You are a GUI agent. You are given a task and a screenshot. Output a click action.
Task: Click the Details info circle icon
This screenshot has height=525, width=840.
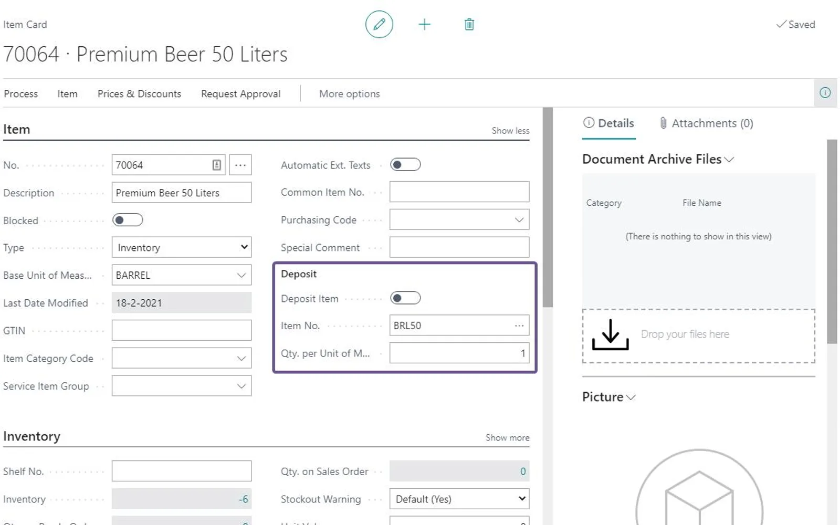(589, 123)
